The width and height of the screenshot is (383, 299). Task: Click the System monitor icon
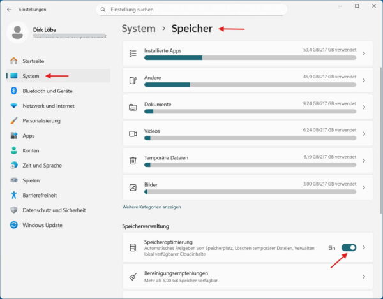(14, 76)
